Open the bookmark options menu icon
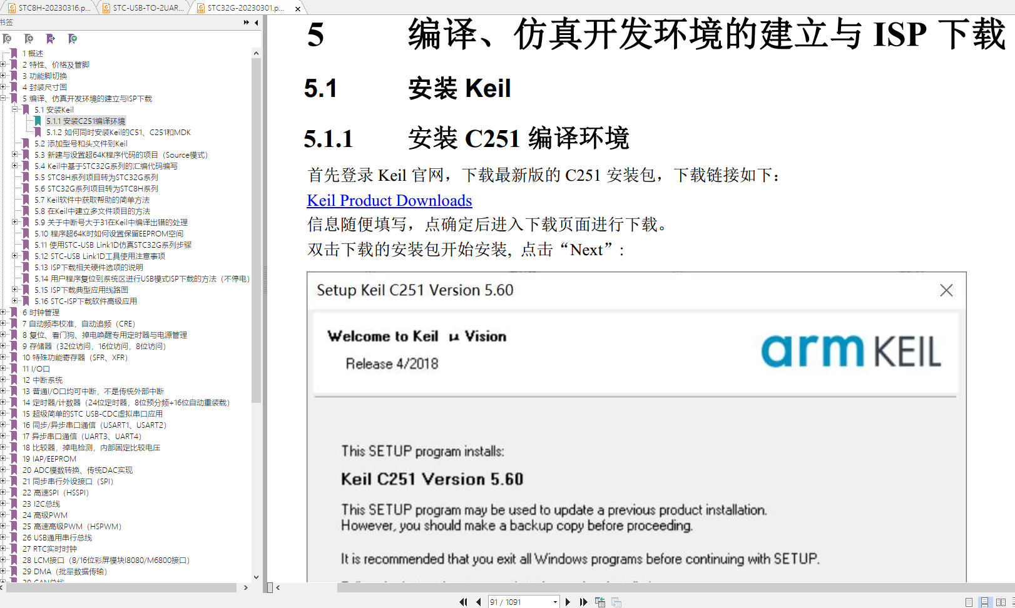Image resolution: width=1015 pixels, height=608 pixels. click(73, 39)
